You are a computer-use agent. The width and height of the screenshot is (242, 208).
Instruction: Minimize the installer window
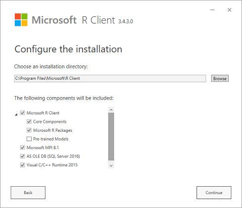tap(212, 10)
